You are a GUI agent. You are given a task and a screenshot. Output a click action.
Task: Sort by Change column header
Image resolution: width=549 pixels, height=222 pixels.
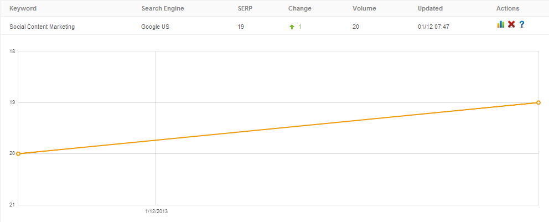pyautogui.click(x=300, y=8)
